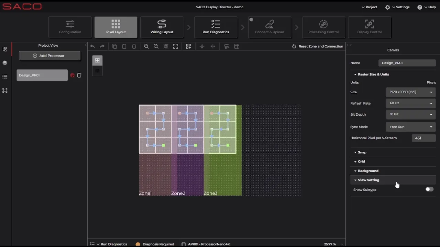Image resolution: width=440 pixels, height=247 pixels.
Task: Click the fit-to-screen frame icon
Action: click(176, 46)
